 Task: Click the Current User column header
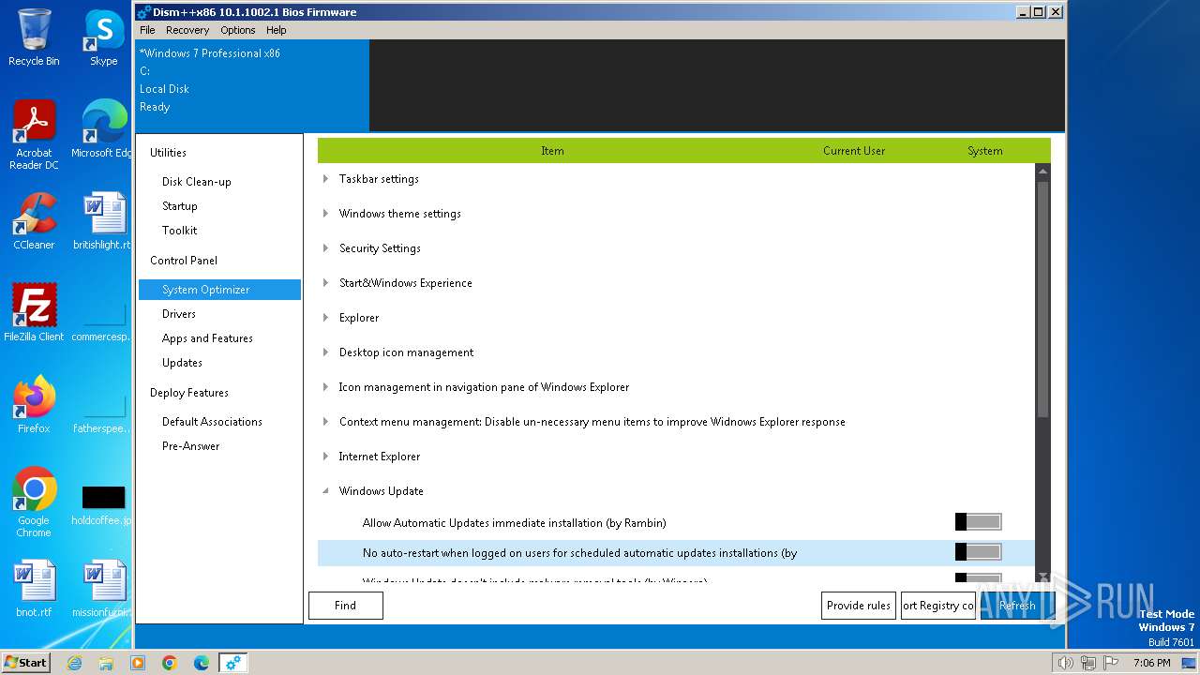[x=854, y=151]
